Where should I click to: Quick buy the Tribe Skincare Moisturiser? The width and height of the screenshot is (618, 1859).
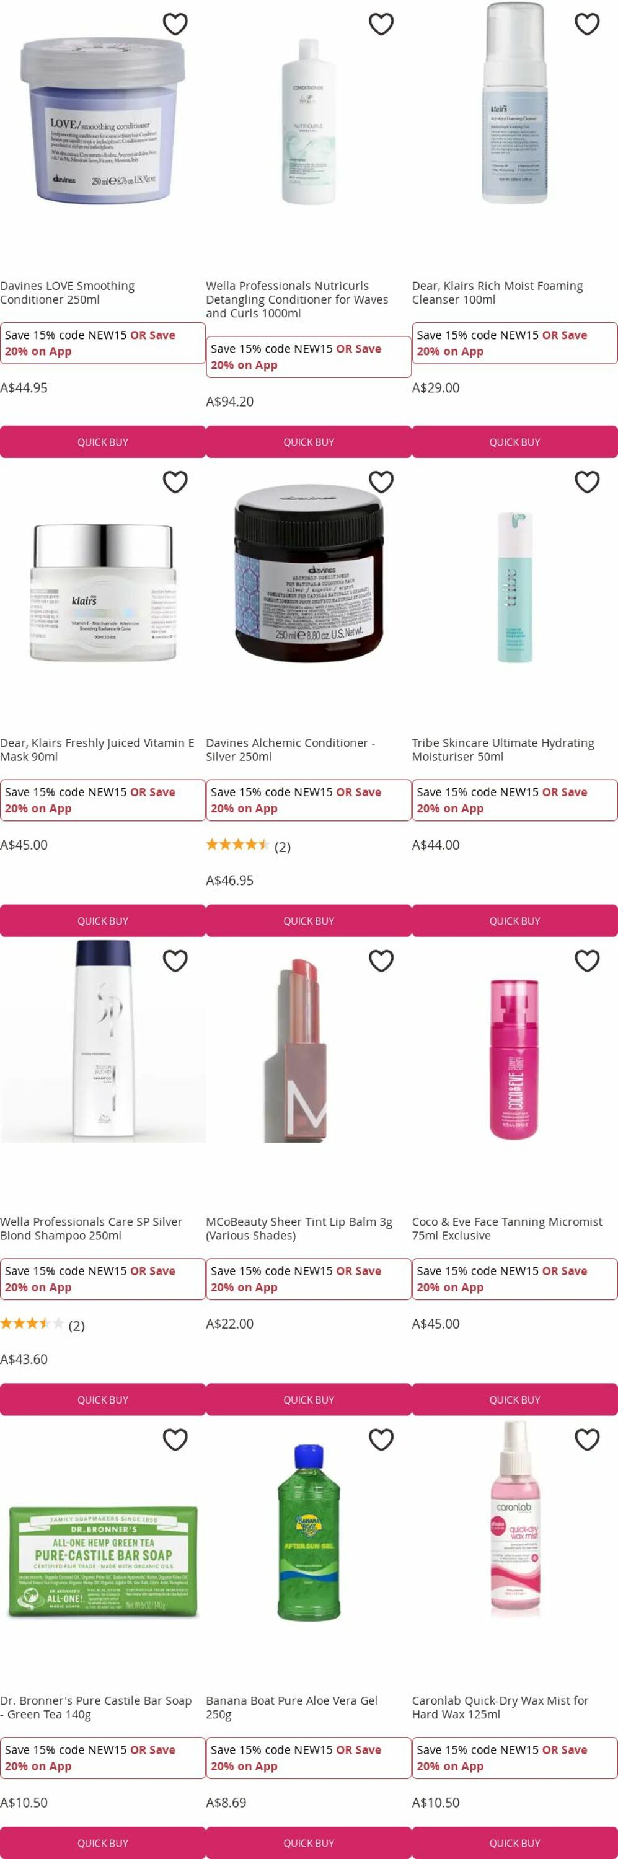click(x=514, y=921)
